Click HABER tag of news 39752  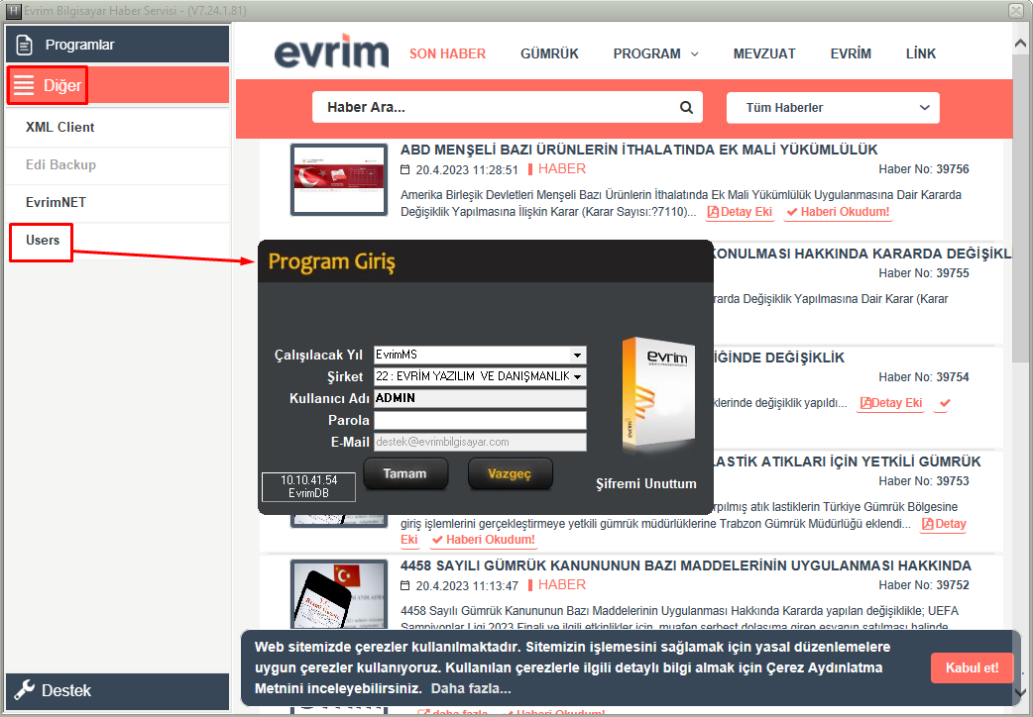pos(562,585)
